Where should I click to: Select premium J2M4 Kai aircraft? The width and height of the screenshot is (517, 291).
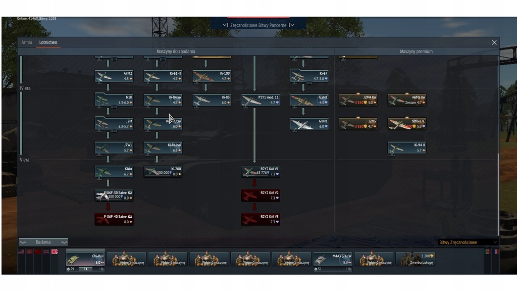[x=358, y=100]
